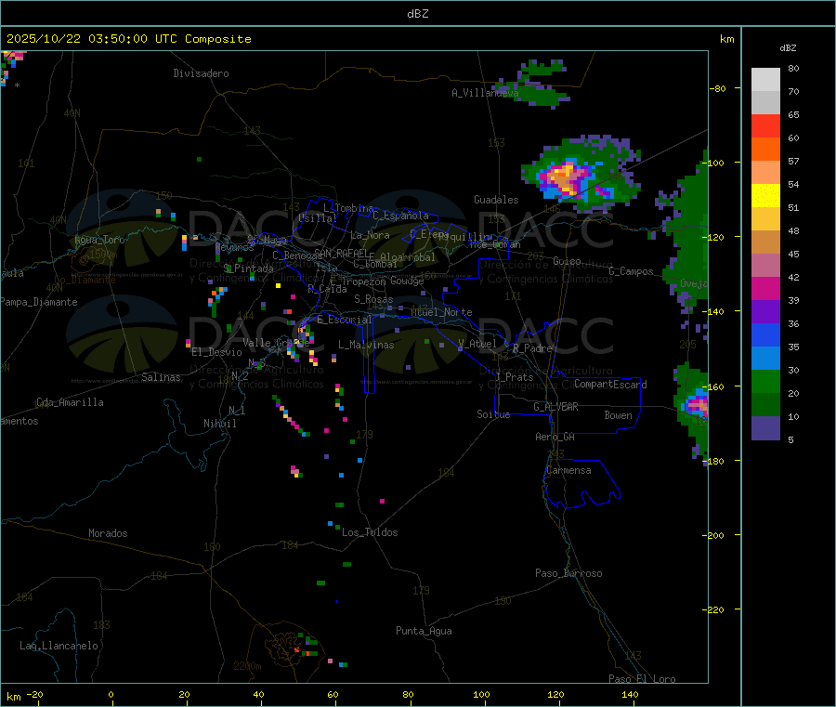Image resolution: width=836 pixels, height=707 pixels.
Task: Click the Guico place label
Action: (567, 261)
